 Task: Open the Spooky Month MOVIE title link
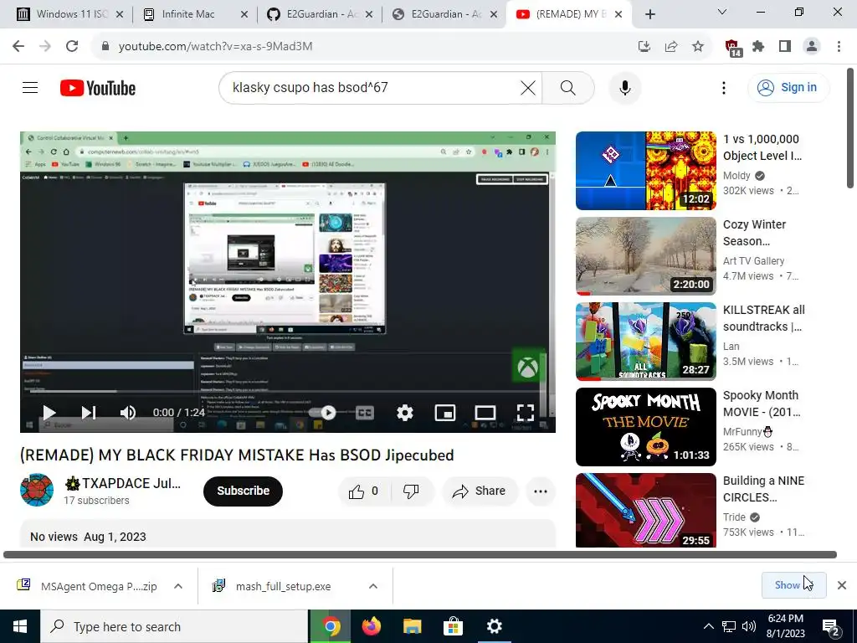(761, 404)
